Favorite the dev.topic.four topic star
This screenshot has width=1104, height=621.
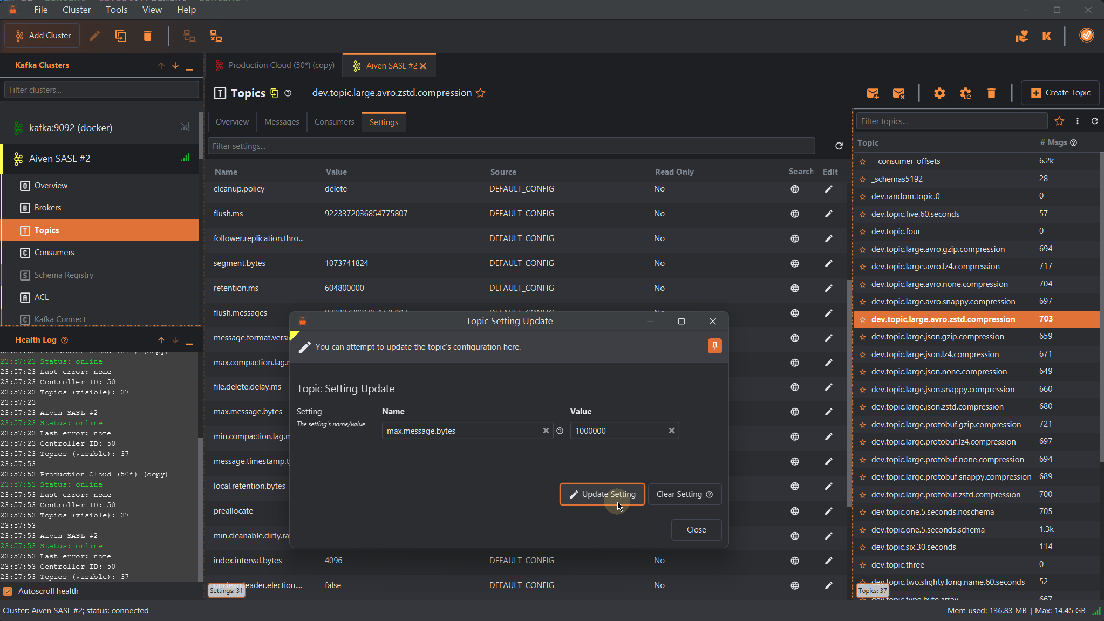863,231
